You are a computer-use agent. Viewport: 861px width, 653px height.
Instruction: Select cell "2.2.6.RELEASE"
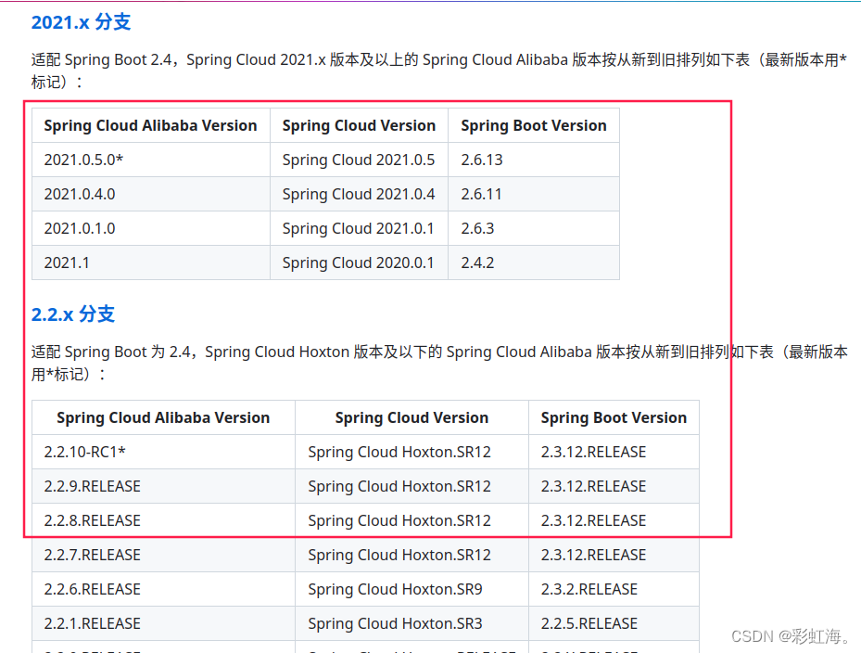click(164, 589)
